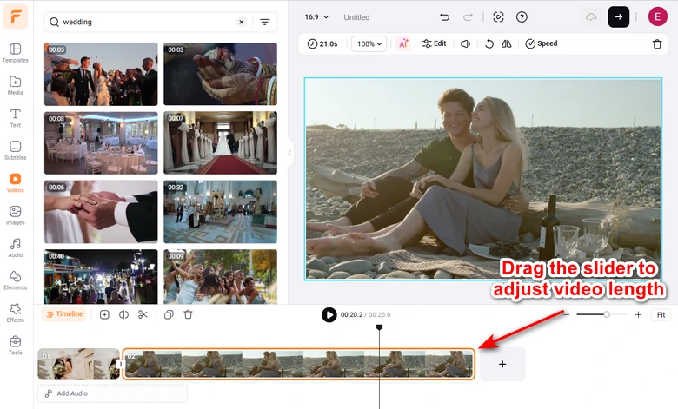Click the wedding search field
The image size is (678, 409).
147,22
